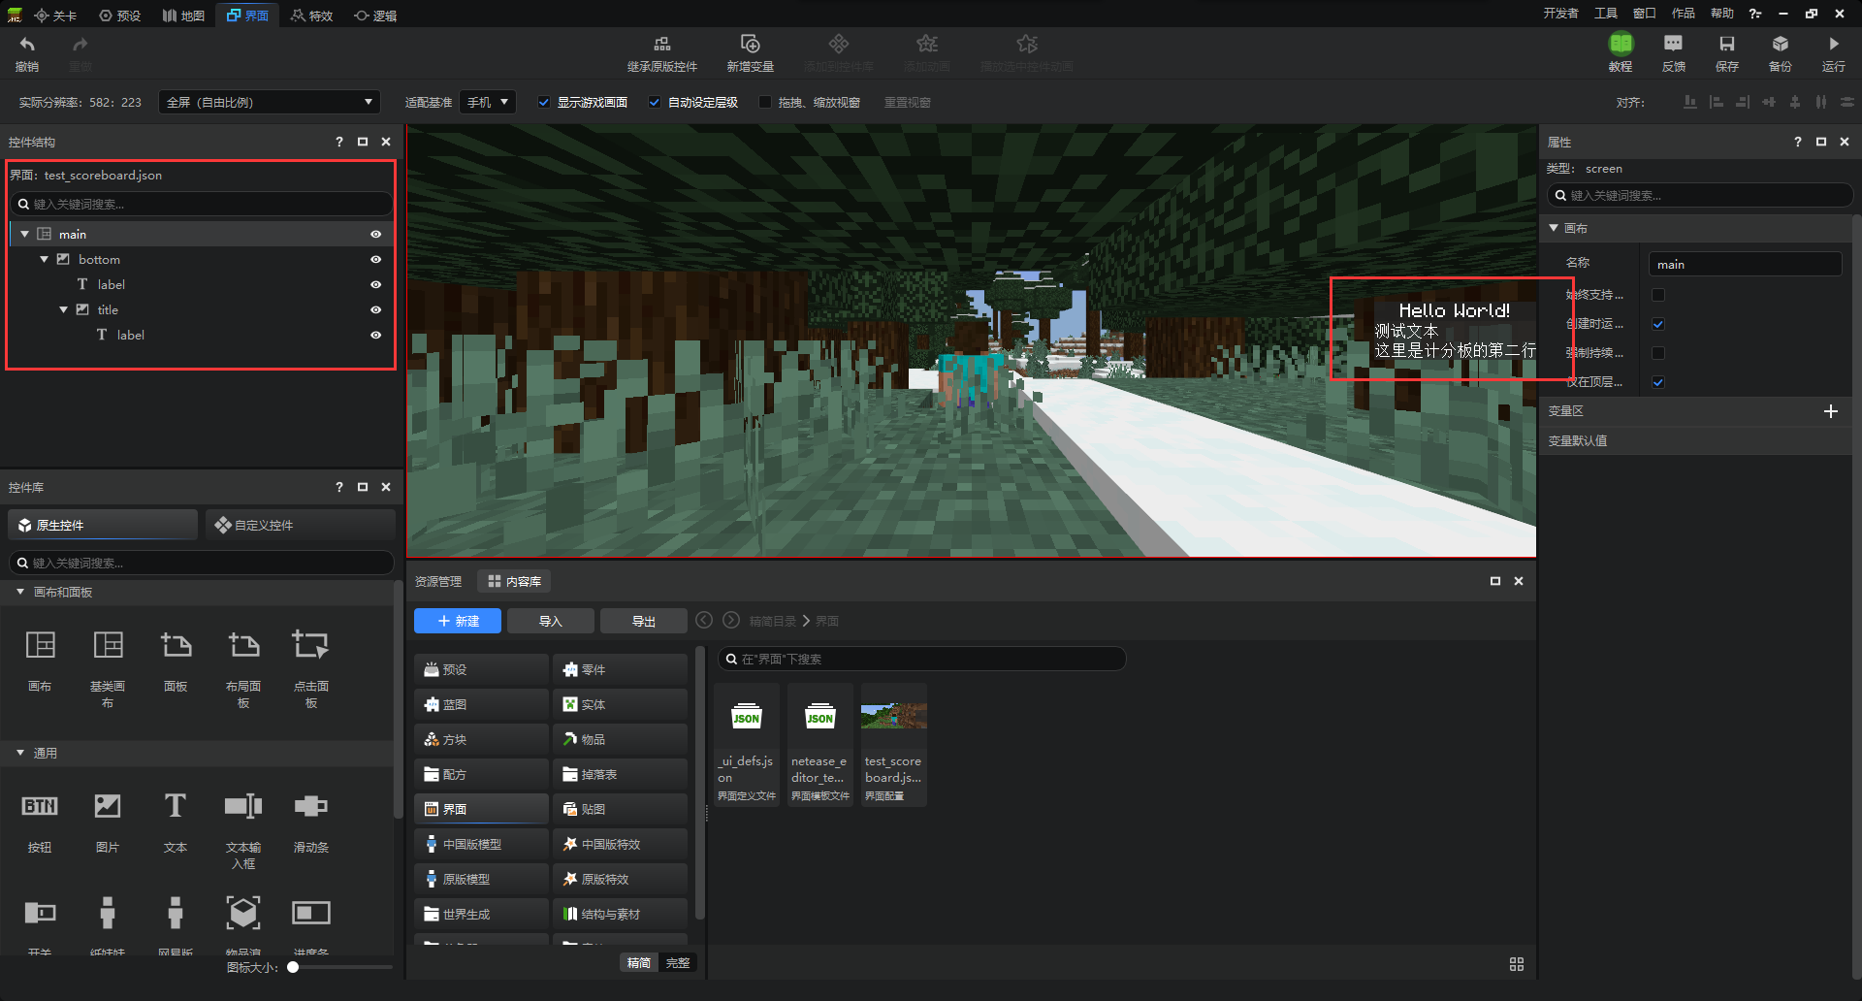Click the grid view icon in resource panel
Image resolution: width=1862 pixels, height=1001 pixels.
(x=1517, y=964)
